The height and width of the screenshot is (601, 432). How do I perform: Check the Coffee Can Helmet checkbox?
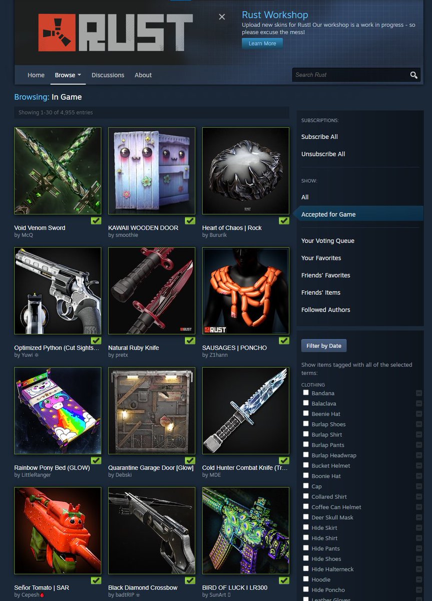pyautogui.click(x=306, y=506)
